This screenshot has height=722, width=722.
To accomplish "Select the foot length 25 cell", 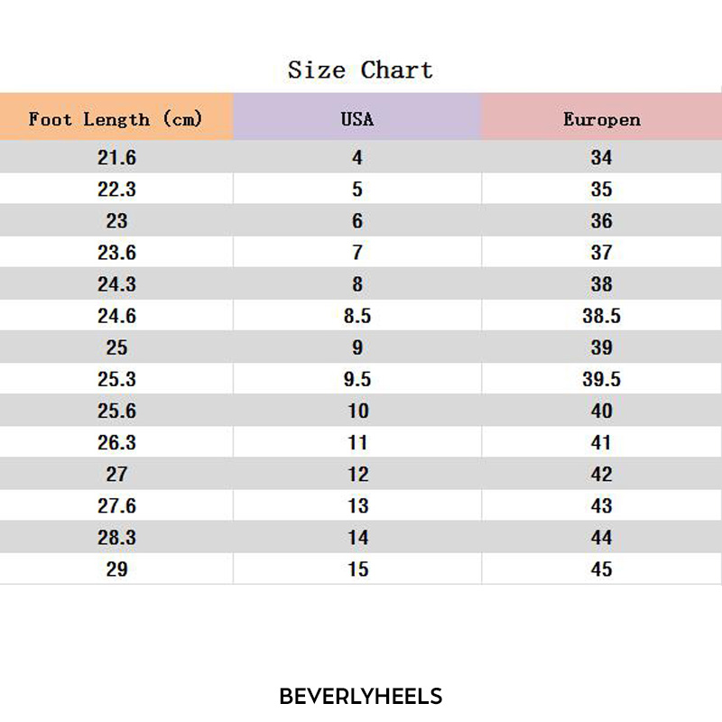I will [x=116, y=347].
